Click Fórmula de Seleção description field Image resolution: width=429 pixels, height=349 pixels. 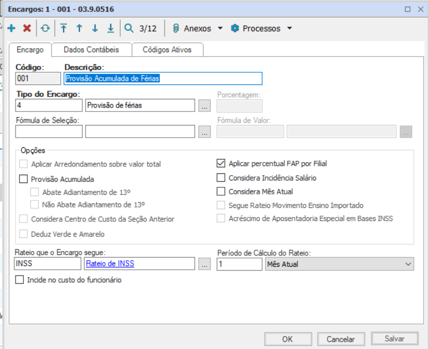click(x=140, y=132)
